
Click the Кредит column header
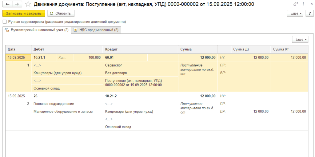tap(140, 49)
